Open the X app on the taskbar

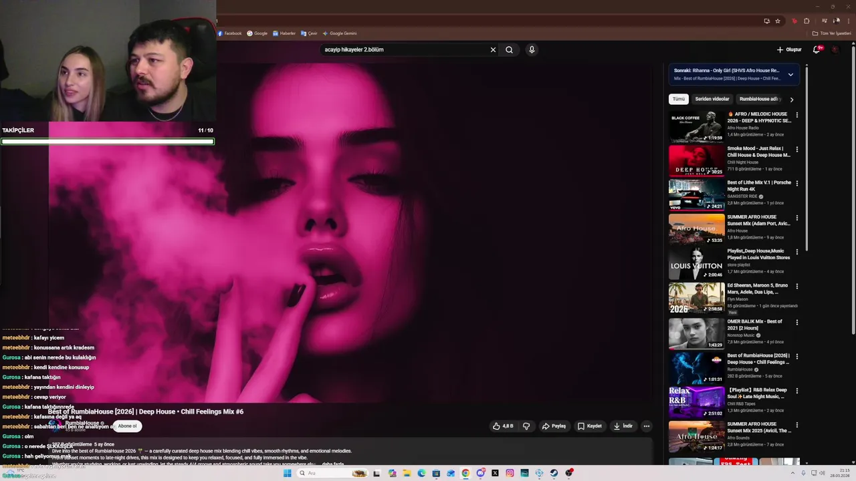click(x=495, y=473)
